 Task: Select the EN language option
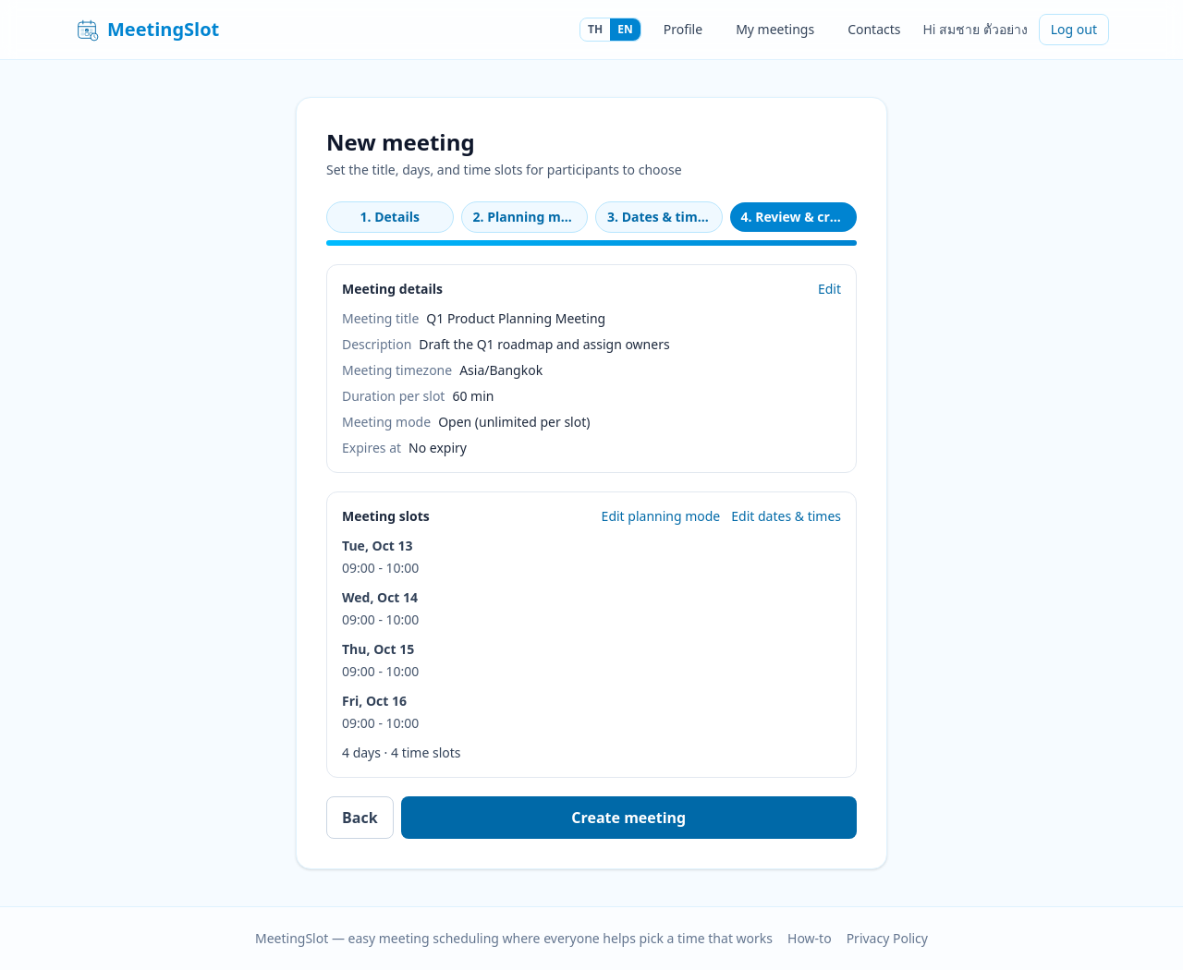pos(626,30)
